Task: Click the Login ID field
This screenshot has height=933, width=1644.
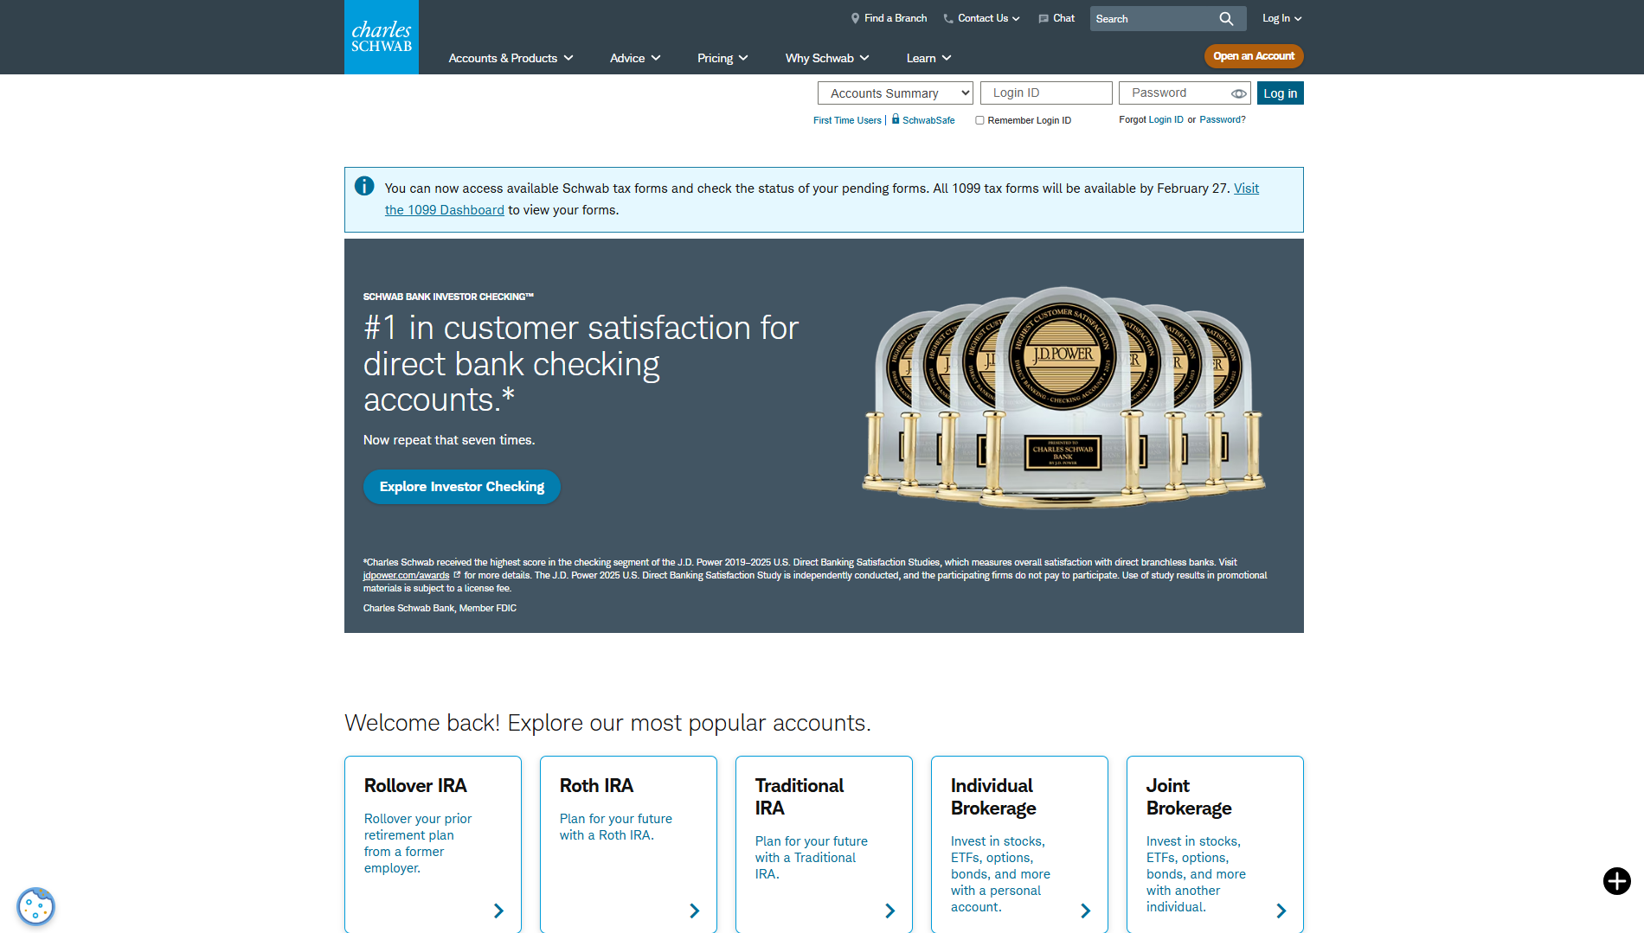Action: (x=1046, y=93)
